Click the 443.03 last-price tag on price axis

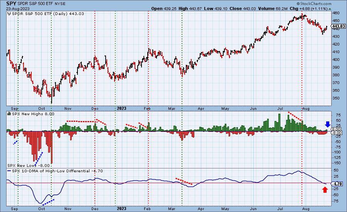[339, 26]
